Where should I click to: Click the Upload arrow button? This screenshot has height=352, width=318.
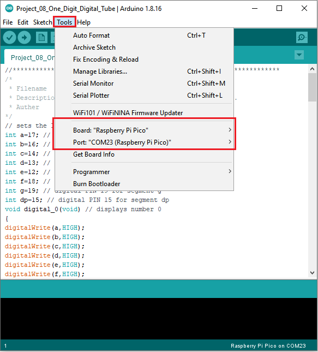[24, 38]
